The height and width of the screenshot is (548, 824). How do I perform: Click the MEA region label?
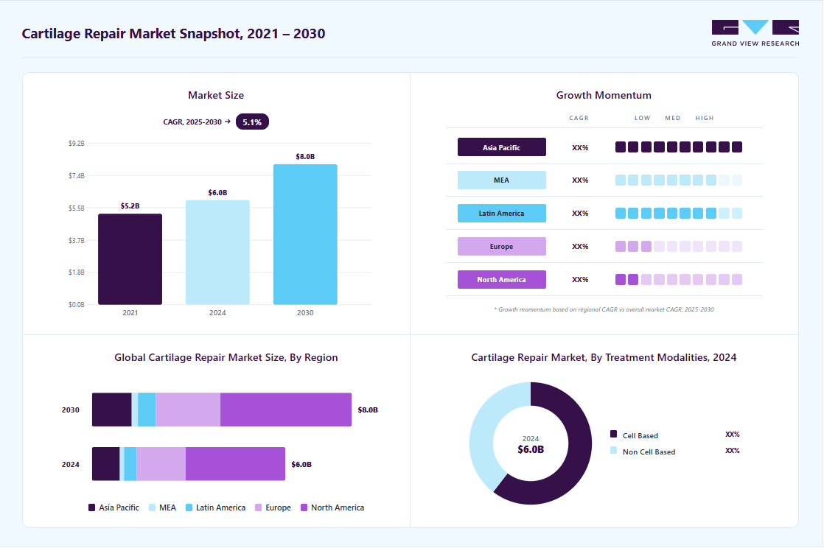[x=501, y=180]
